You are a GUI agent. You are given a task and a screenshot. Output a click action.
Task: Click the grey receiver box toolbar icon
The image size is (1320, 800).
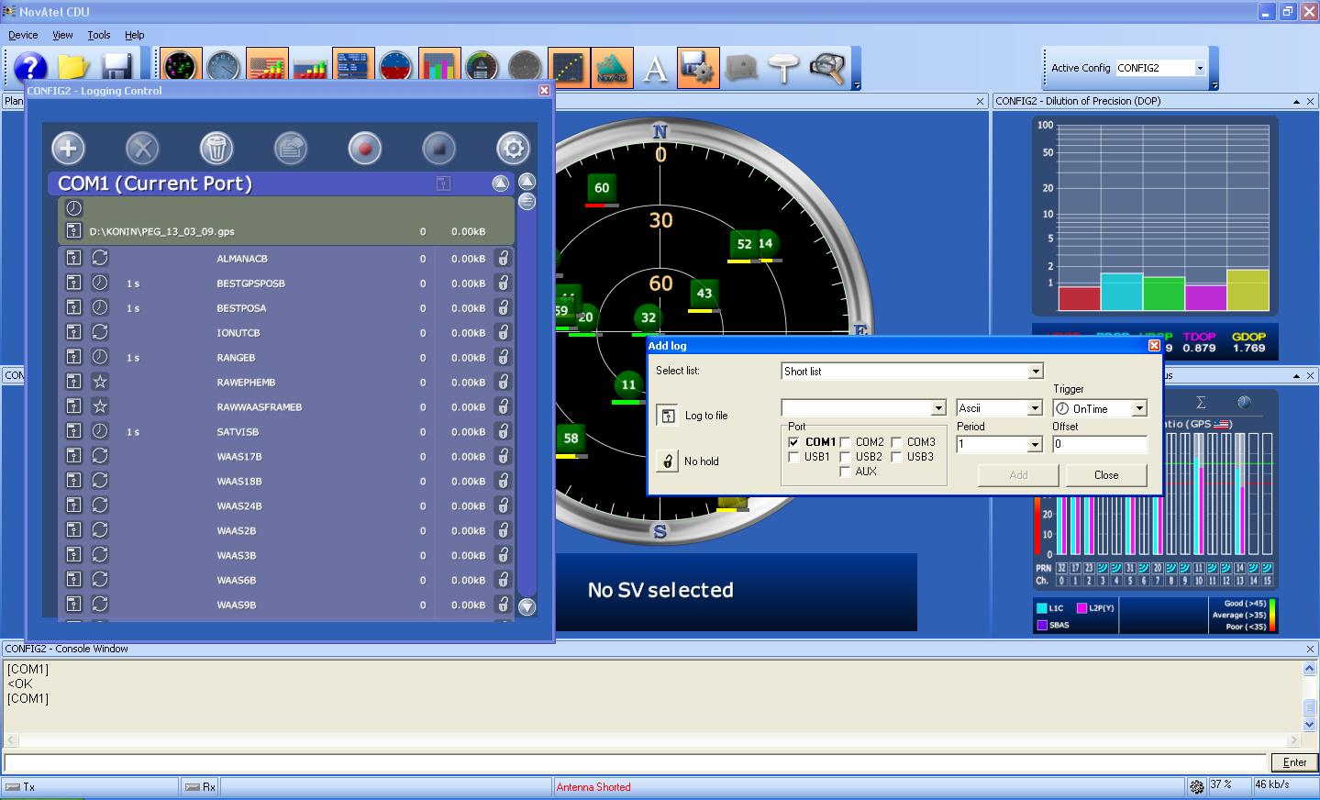(741, 68)
